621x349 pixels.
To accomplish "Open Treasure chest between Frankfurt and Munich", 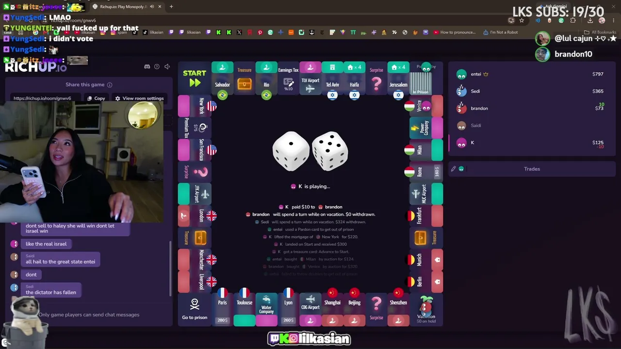I will click(426, 238).
